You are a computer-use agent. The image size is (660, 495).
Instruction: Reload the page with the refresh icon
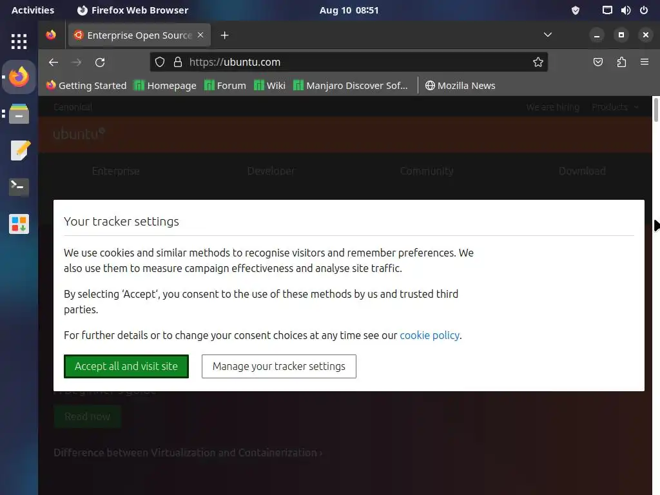(100, 63)
